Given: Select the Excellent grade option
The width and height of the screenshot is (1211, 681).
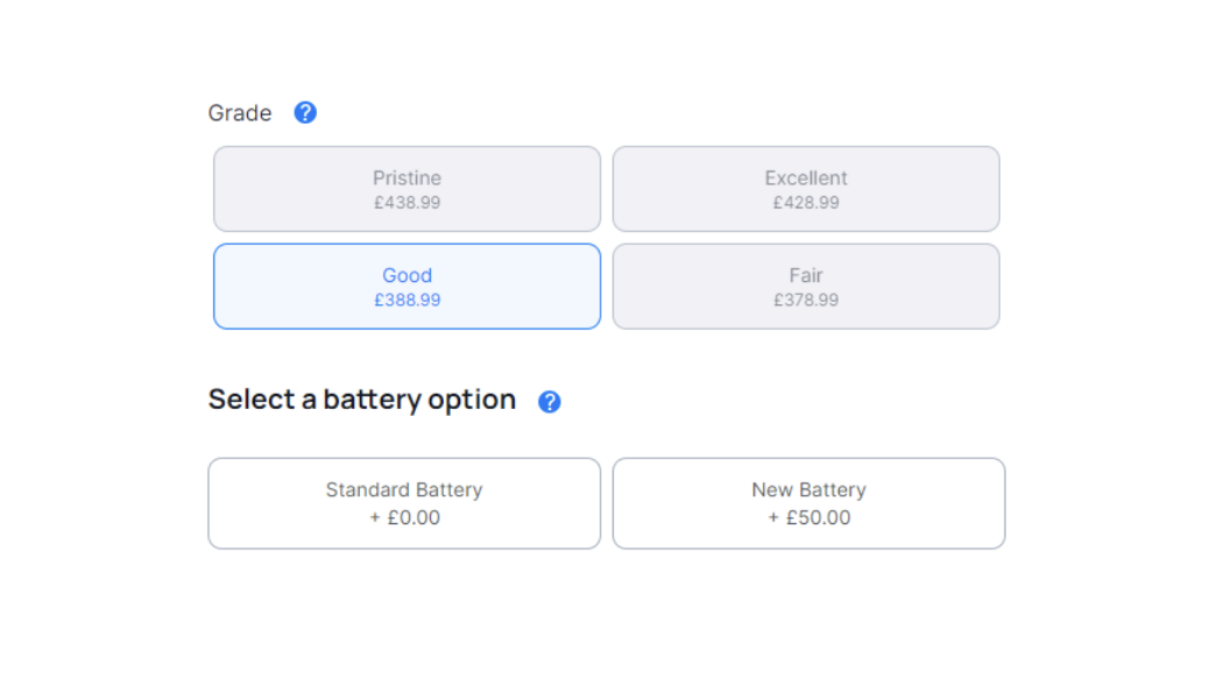Looking at the screenshot, I should pos(806,189).
